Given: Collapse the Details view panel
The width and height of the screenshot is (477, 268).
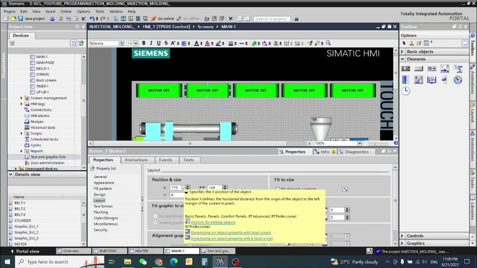Looking at the screenshot, I should [10, 174].
